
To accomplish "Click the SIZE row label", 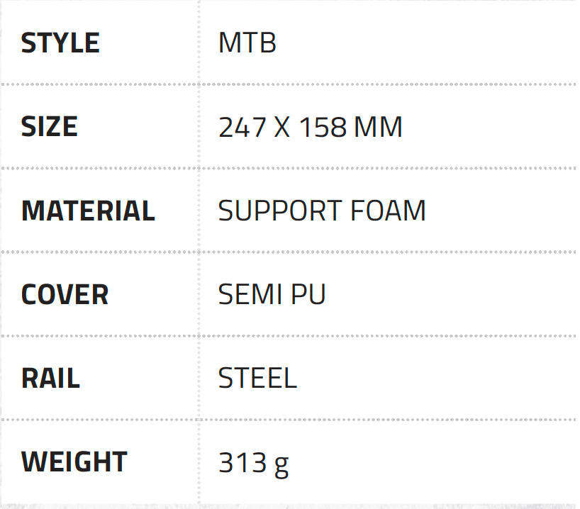I will point(49,127).
